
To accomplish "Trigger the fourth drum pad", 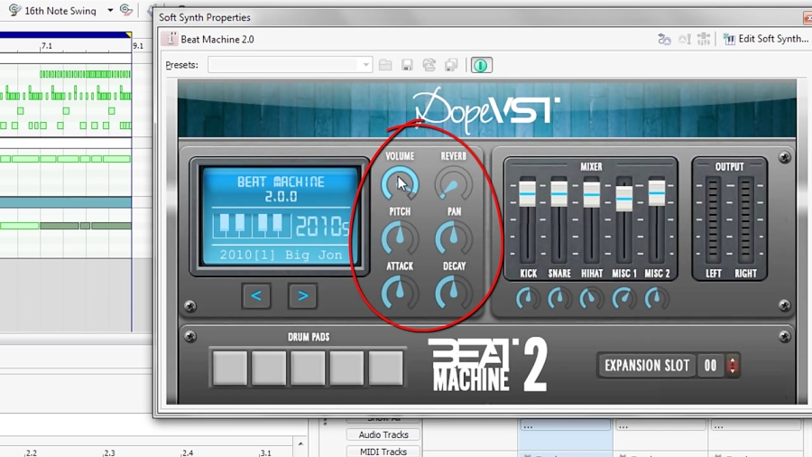I will click(x=346, y=368).
